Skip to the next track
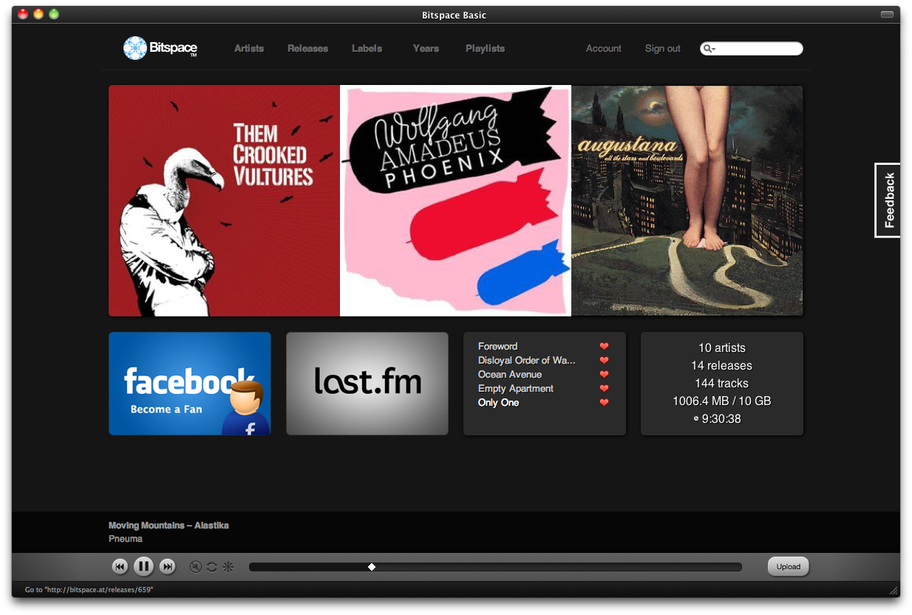The height and width of the screenshot is (615, 912). [168, 566]
